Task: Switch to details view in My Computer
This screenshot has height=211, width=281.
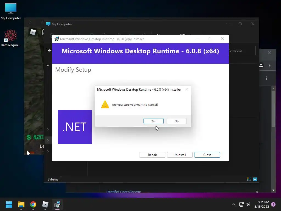Action: pyautogui.click(x=249, y=179)
